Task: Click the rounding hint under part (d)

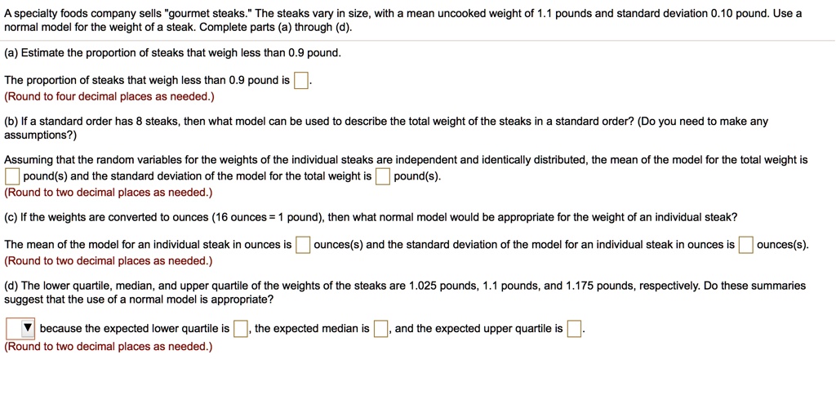Action: click(109, 347)
